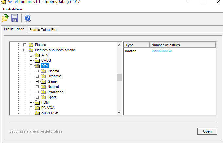Screen dimensions: 223x143
Task: Expand the CVBS tree node
Action: point(31,60)
